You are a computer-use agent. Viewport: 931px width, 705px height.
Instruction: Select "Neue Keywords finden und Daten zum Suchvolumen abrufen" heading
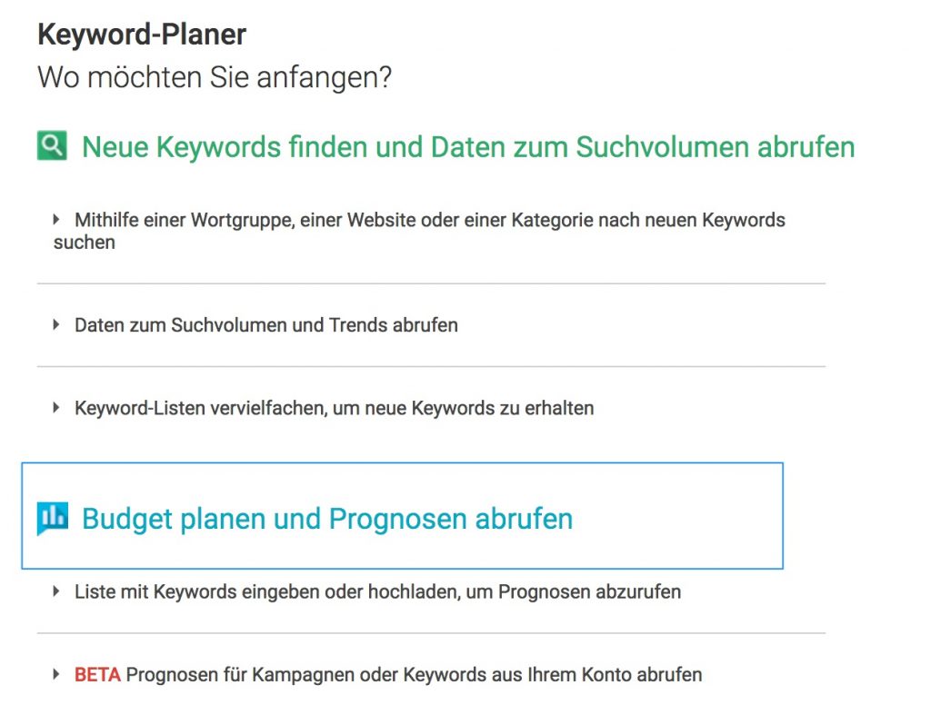[x=468, y=146]
